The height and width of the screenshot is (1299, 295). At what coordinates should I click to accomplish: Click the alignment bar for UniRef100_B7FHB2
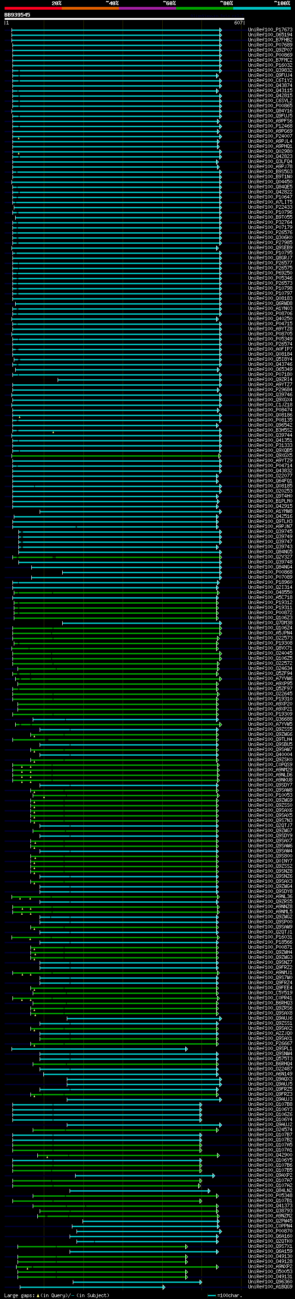pyautogui.click(x=117, y=40)
